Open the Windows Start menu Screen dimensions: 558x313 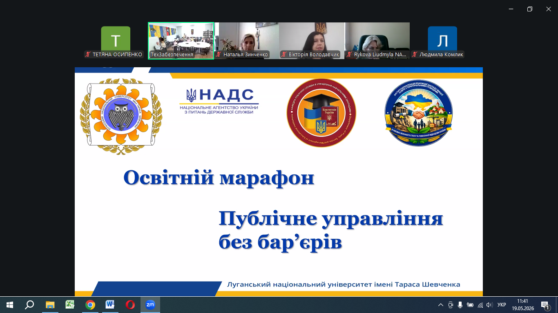10,305
